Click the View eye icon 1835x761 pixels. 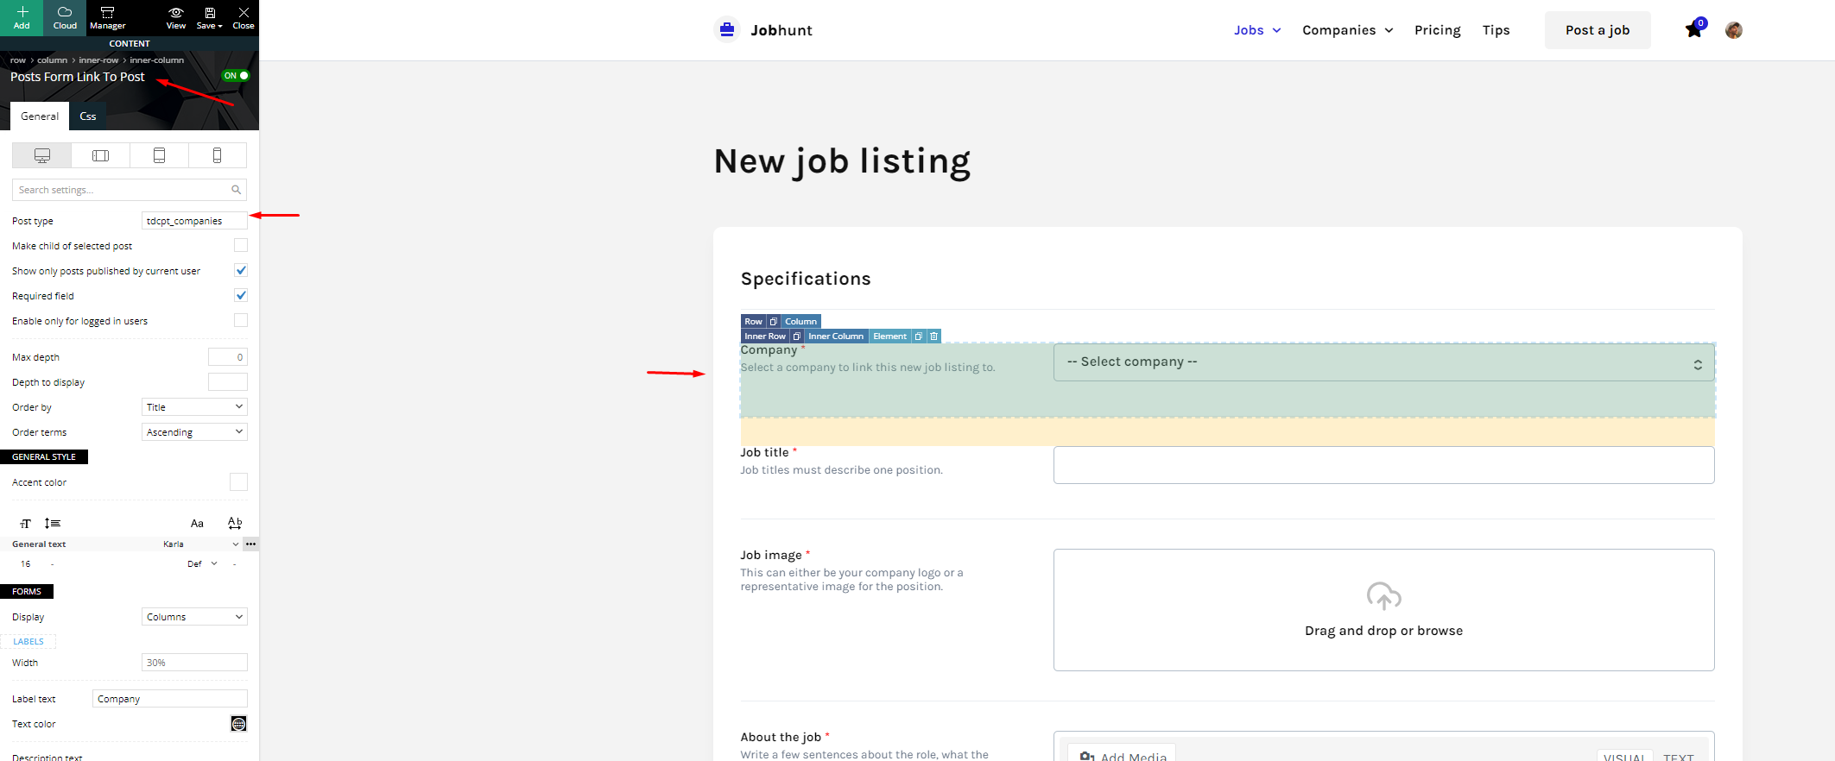click(x=176, y=17)
